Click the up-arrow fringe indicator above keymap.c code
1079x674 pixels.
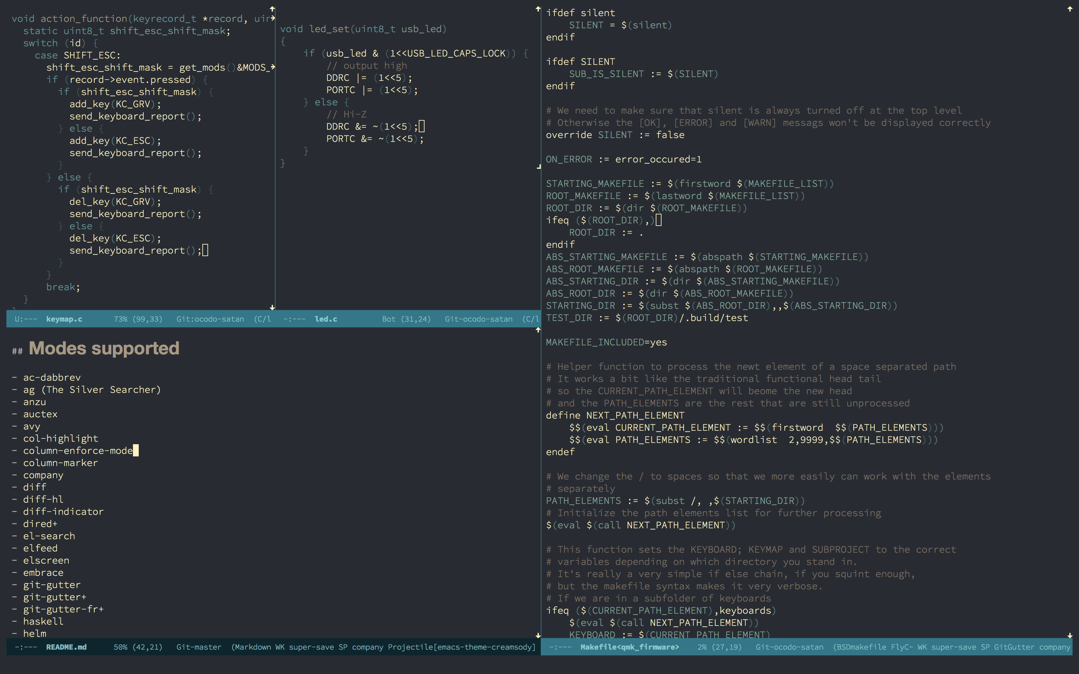[x=272, y=9]
